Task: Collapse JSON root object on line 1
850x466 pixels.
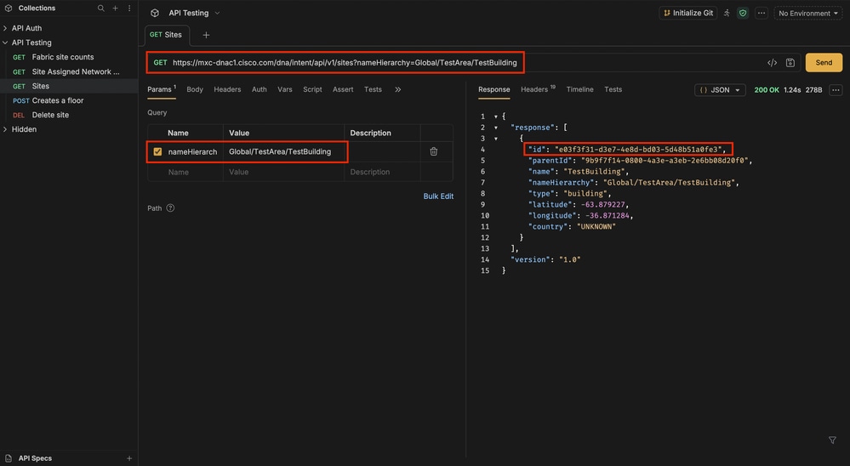Action: [x=495, y=116]
